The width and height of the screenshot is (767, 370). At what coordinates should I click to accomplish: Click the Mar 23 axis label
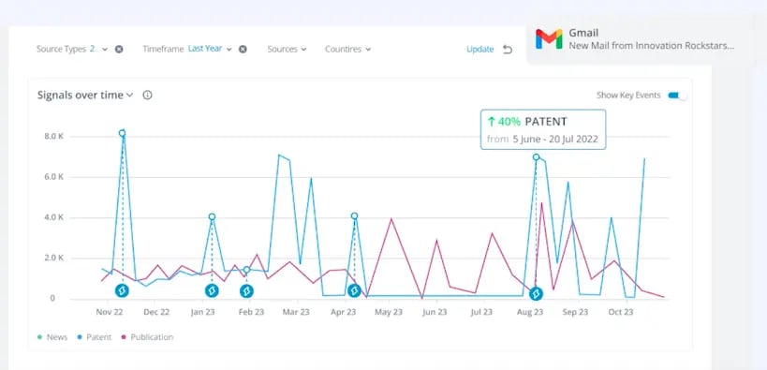coord(297,312)
